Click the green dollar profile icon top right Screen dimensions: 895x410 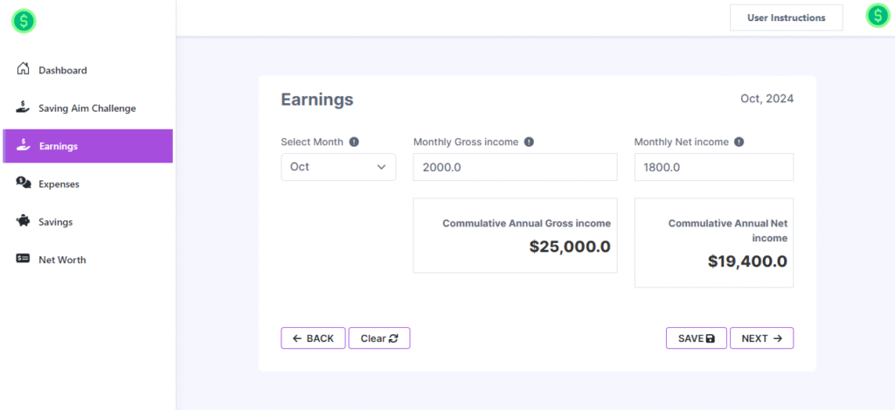[x=877, y=16]
